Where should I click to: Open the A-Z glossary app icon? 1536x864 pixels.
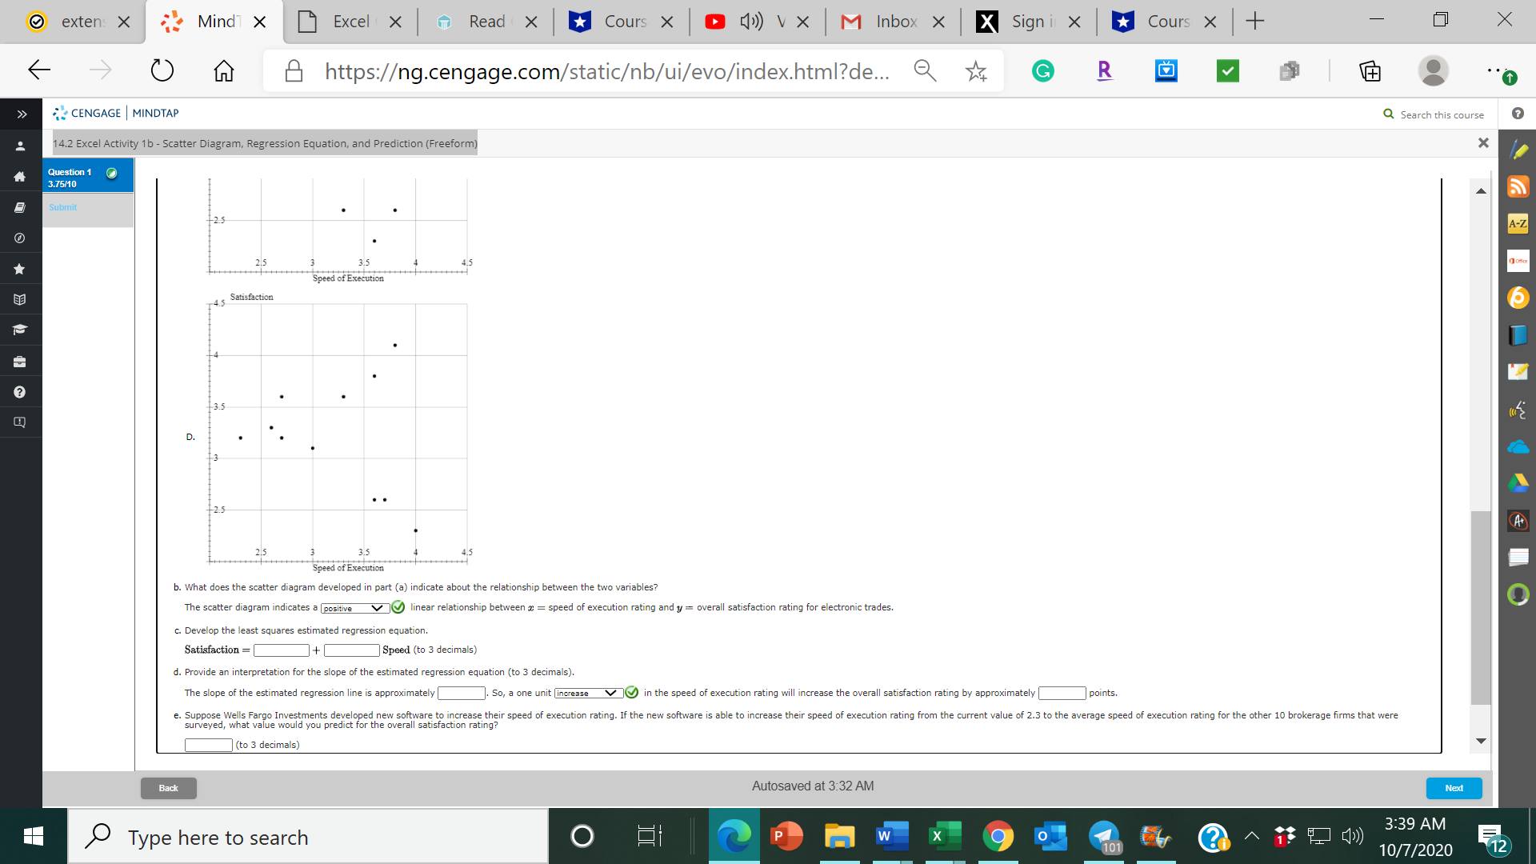(1518, 224)
